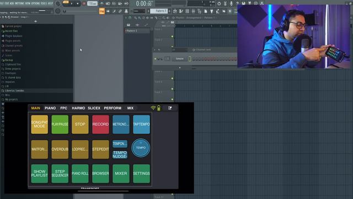Click the save project disk icon
This screenshot has height=199, width=353.
coord(243,3)
